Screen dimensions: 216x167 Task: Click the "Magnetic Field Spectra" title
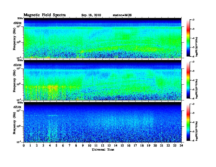pos(45,15)
